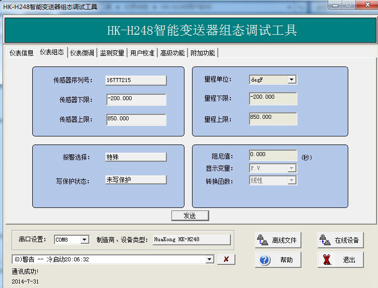Viewport: 378px width, 288px height.
Task: Click the HuaKong HK-H248 device type field
Action: click(x=192, y=240)
